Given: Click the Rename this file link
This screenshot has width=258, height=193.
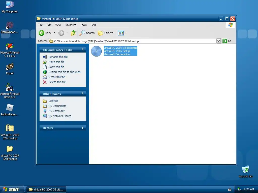Looking at the screenshot, I should (58, 57).
